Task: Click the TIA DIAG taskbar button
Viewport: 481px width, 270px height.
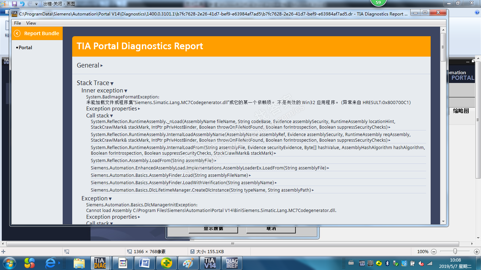Action: click(x=100, y=263)
